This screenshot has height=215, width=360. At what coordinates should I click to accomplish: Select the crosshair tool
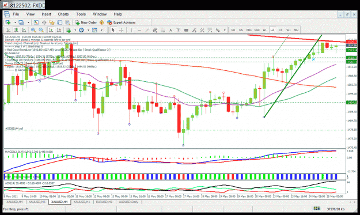coord(121,30)
